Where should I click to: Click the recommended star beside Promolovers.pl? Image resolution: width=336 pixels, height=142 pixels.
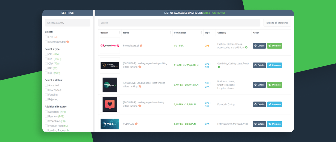(141, 45)
